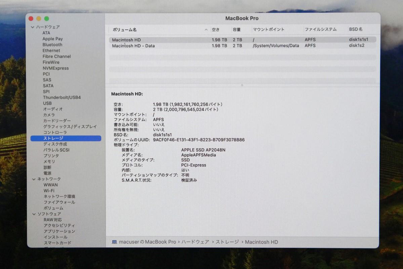Click Macintosh HD in path bar
Viewport: 403px width, 269px height.
pos(261,242)
